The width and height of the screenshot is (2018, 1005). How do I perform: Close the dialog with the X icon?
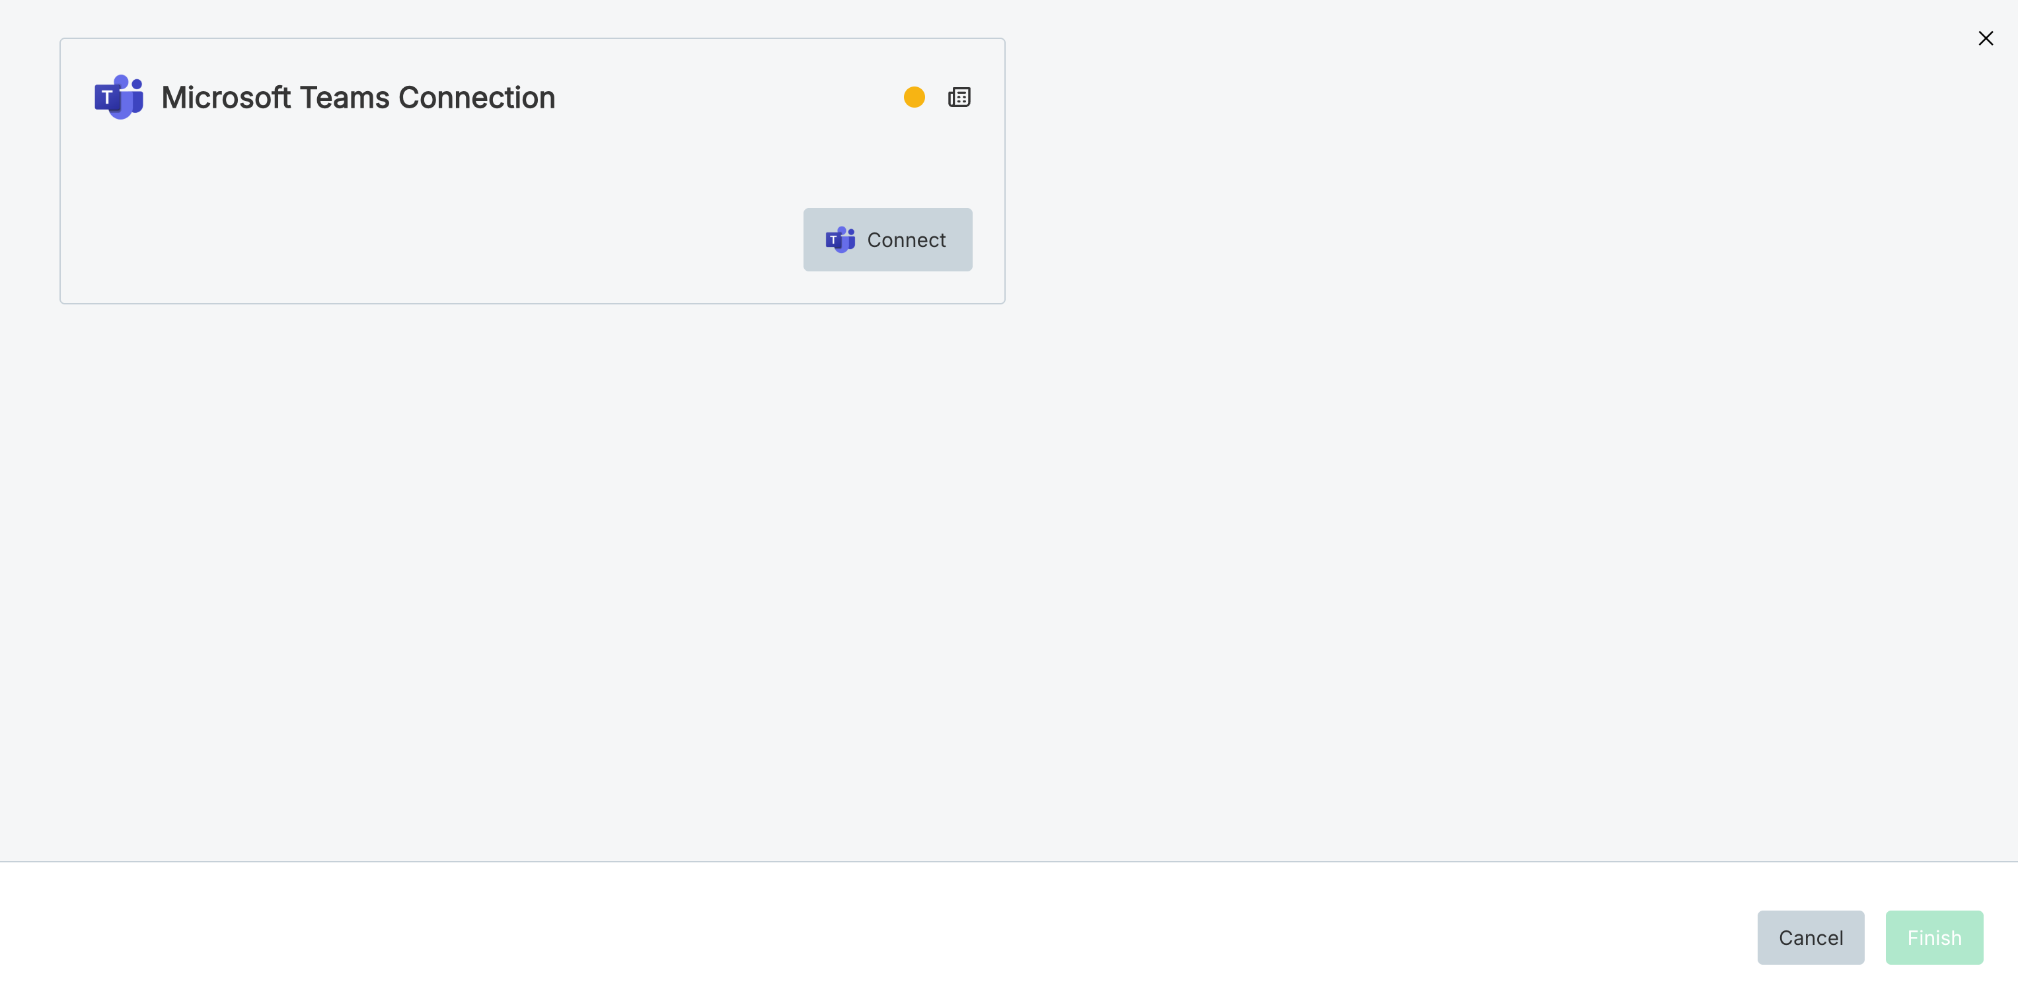1985,38
